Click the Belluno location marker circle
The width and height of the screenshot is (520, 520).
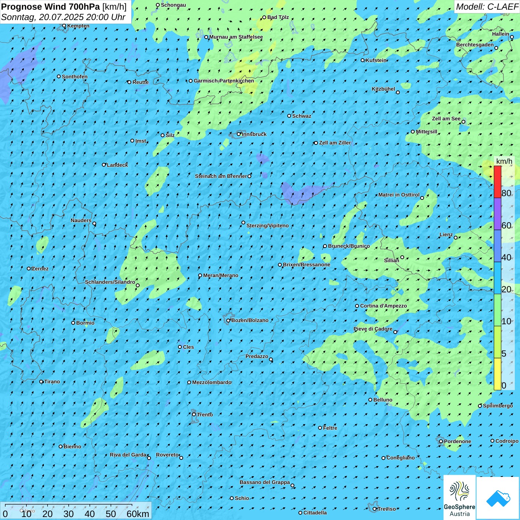(370, 400)
